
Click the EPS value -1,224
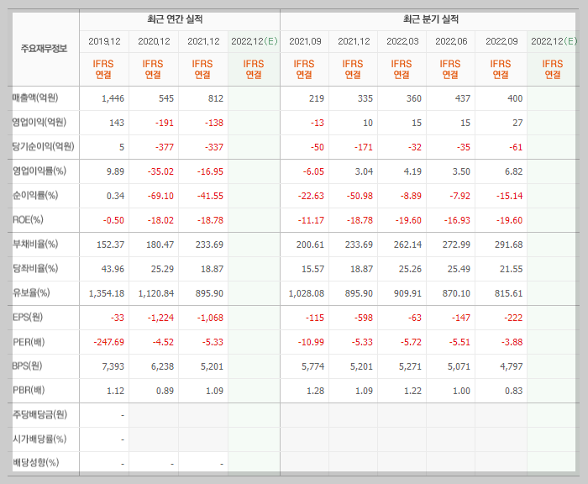(160, 318)
